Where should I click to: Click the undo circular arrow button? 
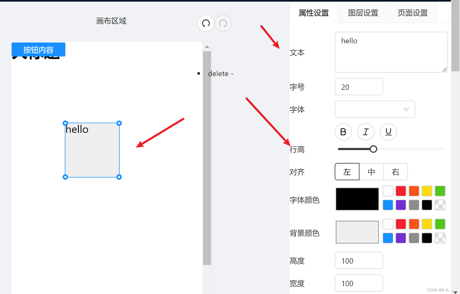206,23
